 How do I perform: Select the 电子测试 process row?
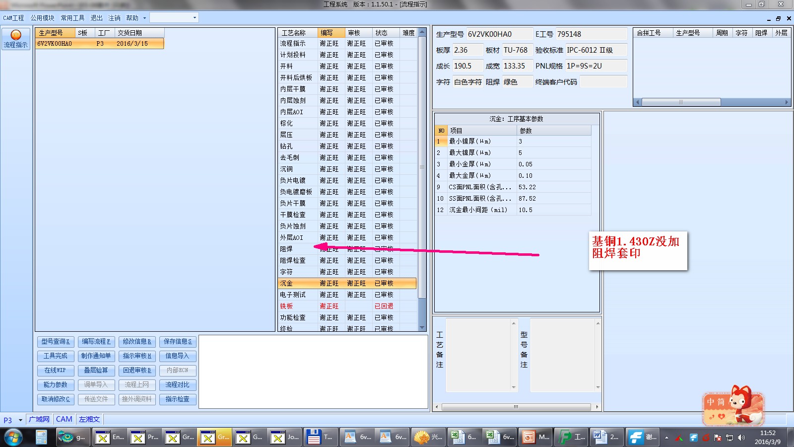(x=347, y=295)
